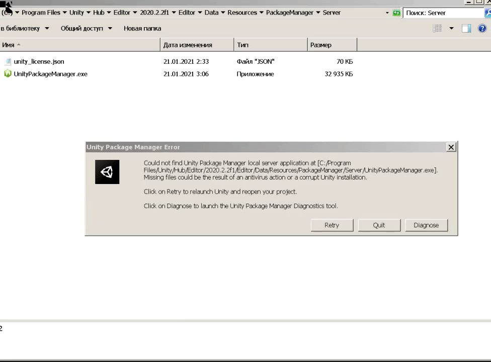This screenshot has height=362, width=491.
Task: Expand arrow after 2020.2.2f1 breadcrumb
Action: click(x=174, y=13)
